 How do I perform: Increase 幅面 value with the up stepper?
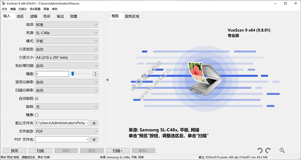[95, 72]
